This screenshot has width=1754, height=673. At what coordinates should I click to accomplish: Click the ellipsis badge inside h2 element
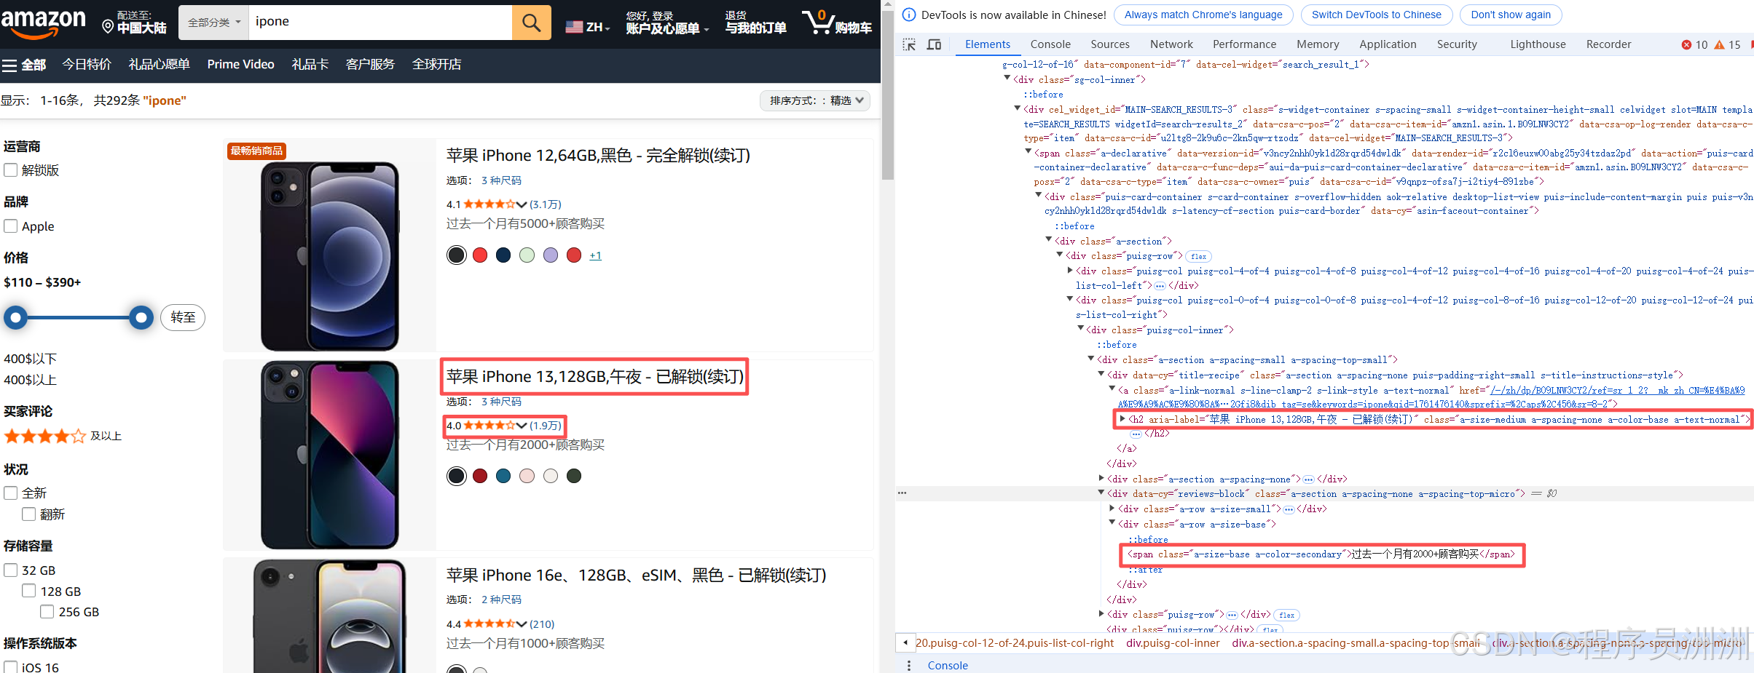tap(1136, 434)
